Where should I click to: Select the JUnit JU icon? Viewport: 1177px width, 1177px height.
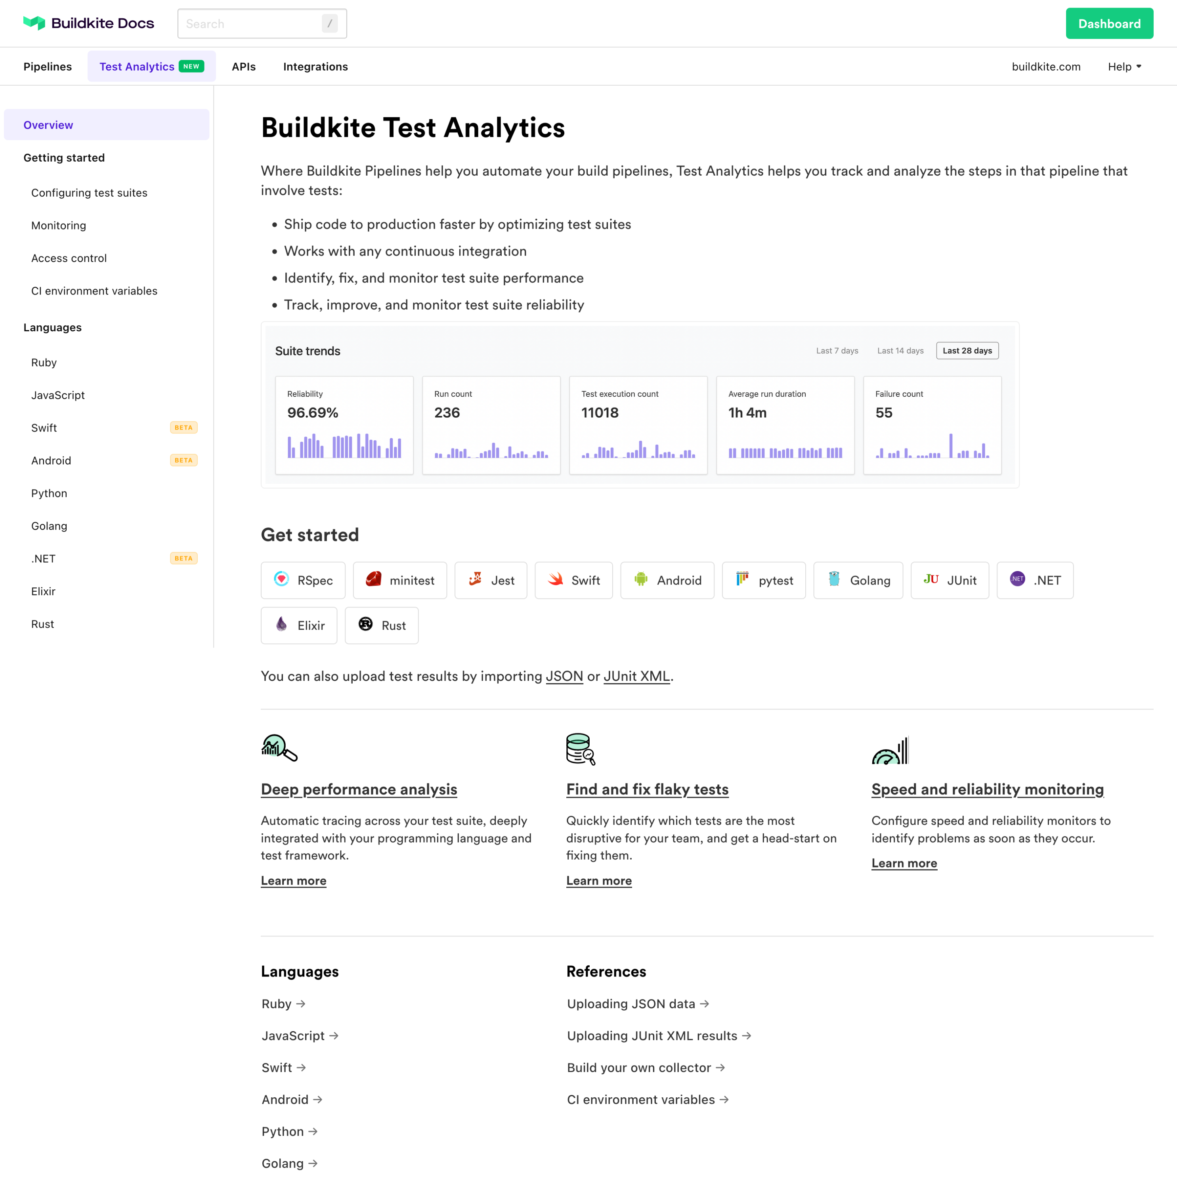[x=931, y=579]
